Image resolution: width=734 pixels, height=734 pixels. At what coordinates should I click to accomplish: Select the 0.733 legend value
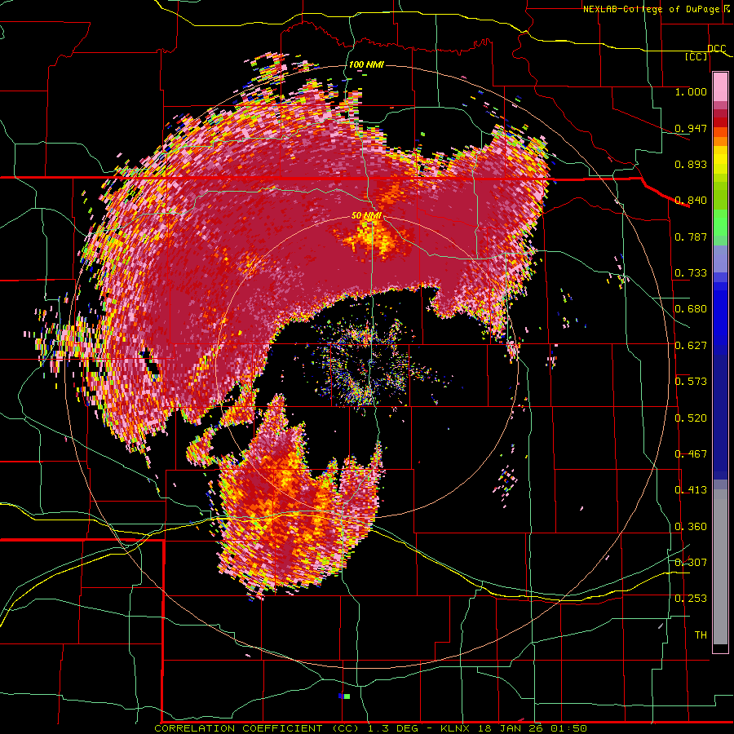pyautogui.click(x=691, y=273)
